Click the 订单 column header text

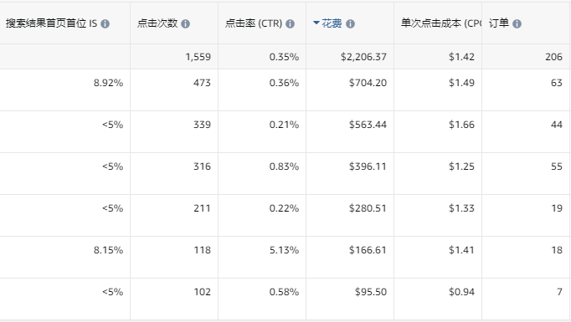[499, 23]
